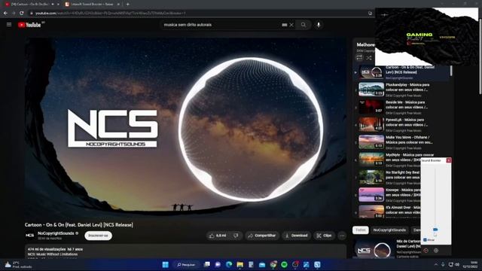Close the Sound Booster popup
The width and height of the screenshot is (482, 271).
(449, 160)
